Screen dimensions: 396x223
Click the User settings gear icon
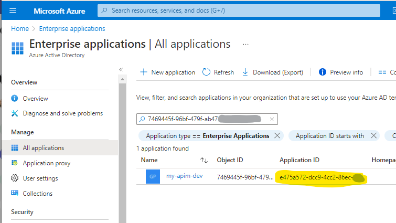click(15, 178)
